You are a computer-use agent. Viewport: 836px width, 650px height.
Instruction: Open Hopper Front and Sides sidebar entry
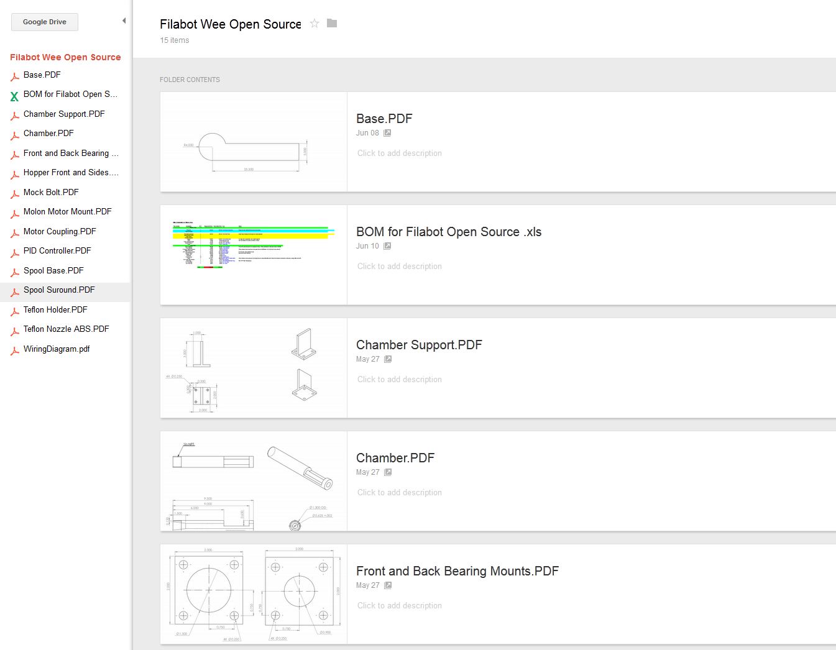(x=71, y=172)
